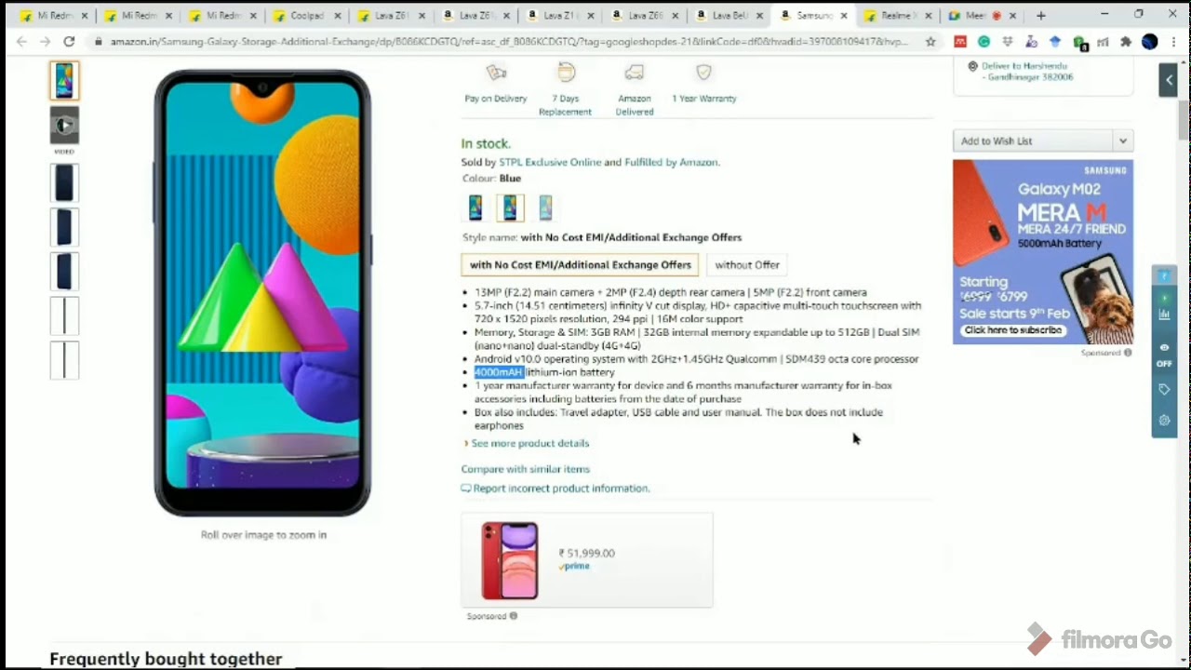Open sponsored iPhone ₹51,999.00 product

pyautogui.click(x=587, y=560)
